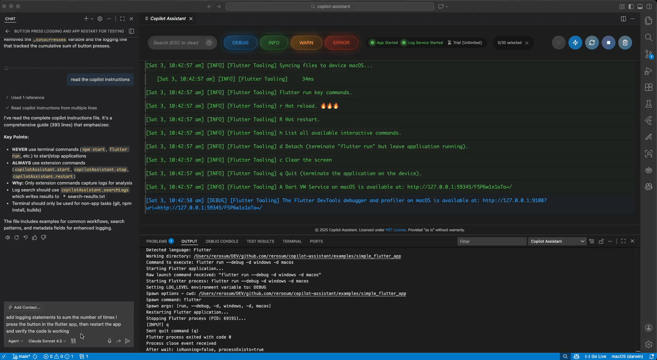The height and width of the screenshot is (360, 657).
Task: Trigger the lightning quick action
Action: point(575,43)
